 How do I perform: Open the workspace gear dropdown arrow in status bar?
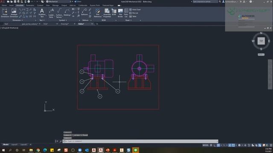coord(242,145)
